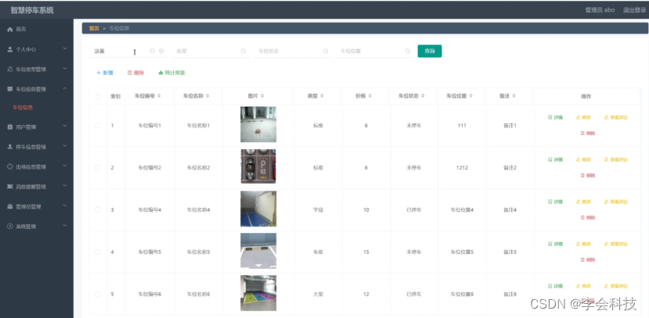The width and height of the screenshot is (649, 318).
Task: Click the 智慧停车系统 title
Action: click(32, 10)
